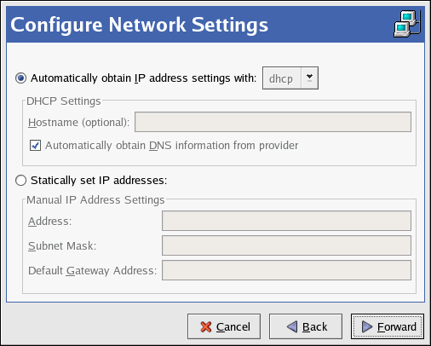431x346 pixels.
Task: Click the Configure Network Settings title
Action: [139, 25]
